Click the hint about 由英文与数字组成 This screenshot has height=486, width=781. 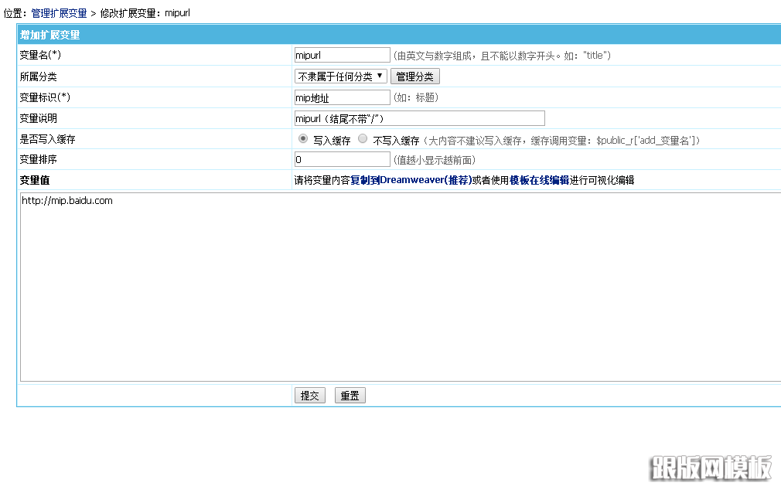(502, 55)
